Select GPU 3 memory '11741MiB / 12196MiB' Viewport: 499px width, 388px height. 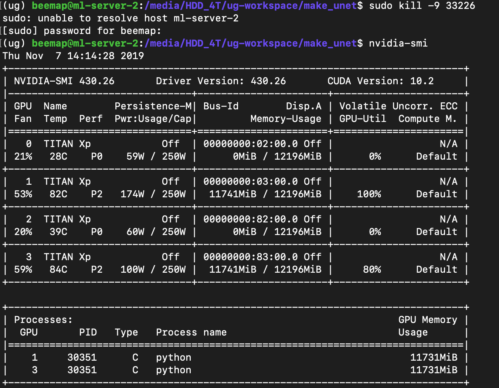tap(265, 269)
